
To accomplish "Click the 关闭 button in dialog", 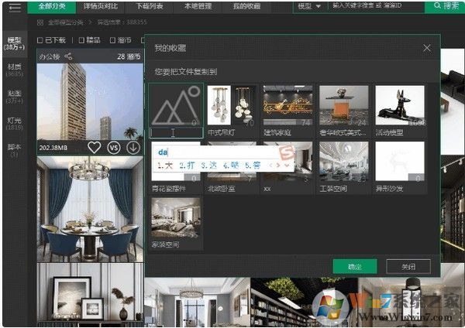I will tap(408, 266).
